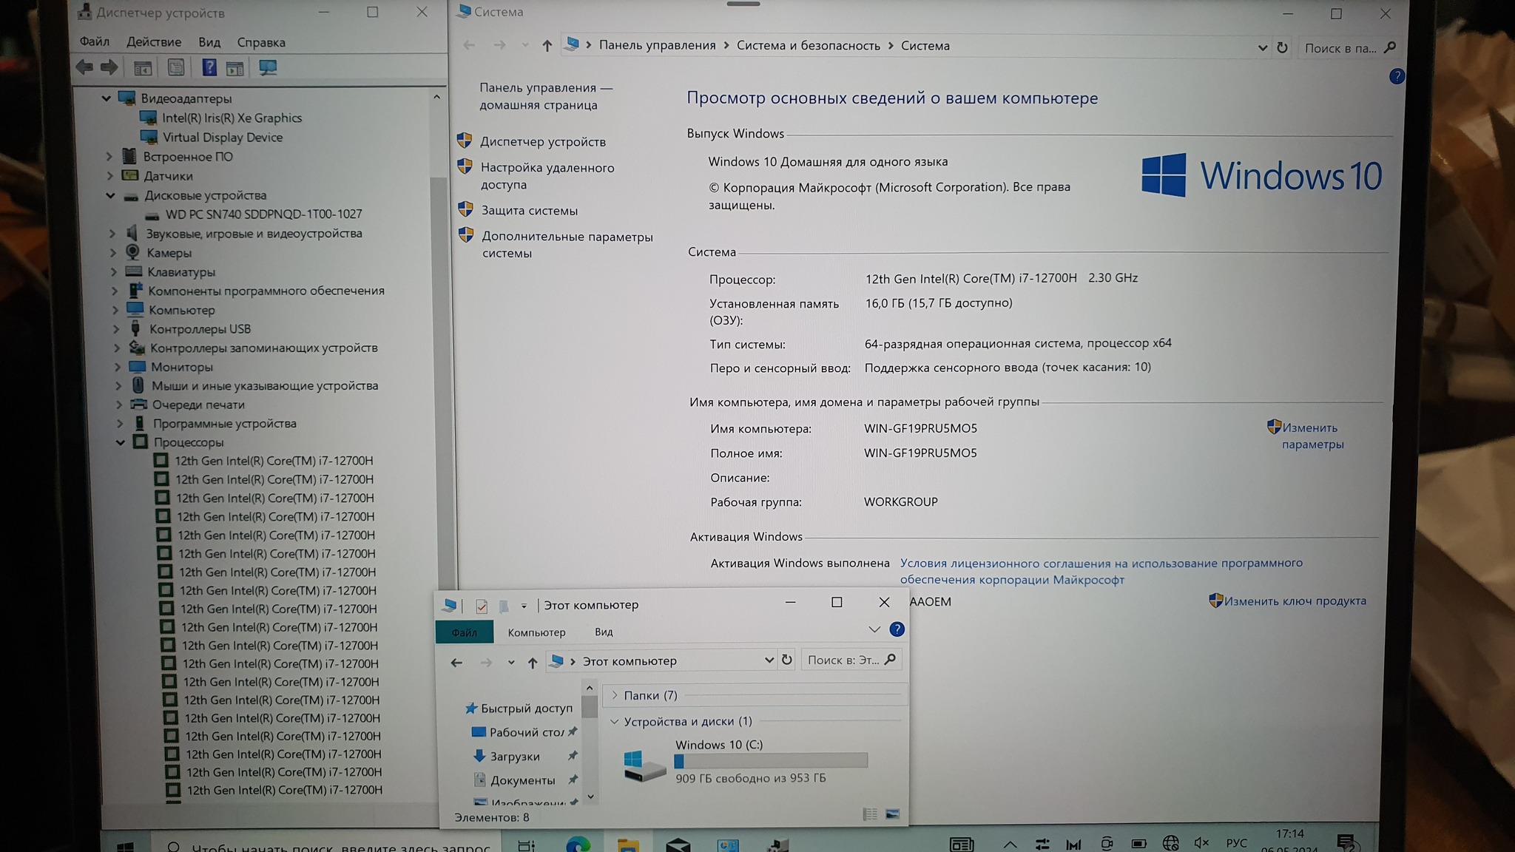Click the Device Manager help toolbar icon
Screen dimensions: 1515x852
click(x=209, y=68)
